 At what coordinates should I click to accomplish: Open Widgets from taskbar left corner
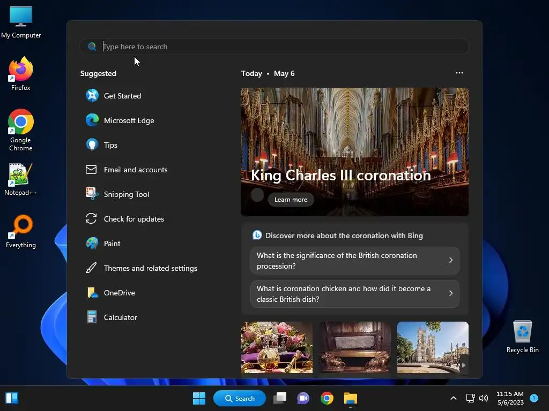(x=12, y=398)
